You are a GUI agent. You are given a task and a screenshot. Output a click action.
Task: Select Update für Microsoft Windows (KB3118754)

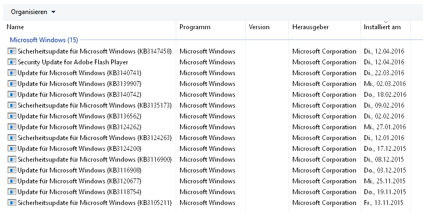207,192
